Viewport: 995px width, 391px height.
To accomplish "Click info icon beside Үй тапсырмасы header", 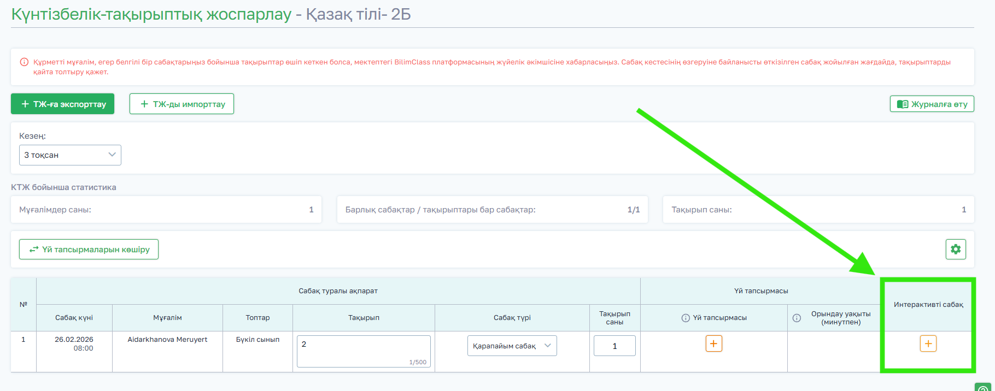I will [686, 318].
